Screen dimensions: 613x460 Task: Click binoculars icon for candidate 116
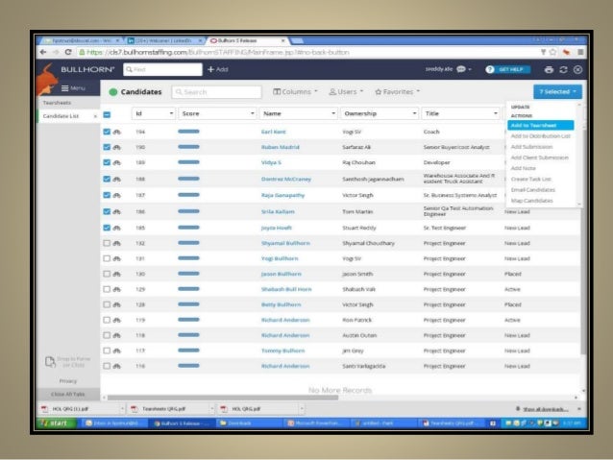tap(117, 366)
